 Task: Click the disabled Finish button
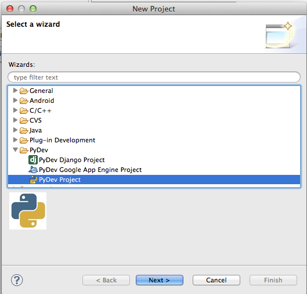click(273, 280)
